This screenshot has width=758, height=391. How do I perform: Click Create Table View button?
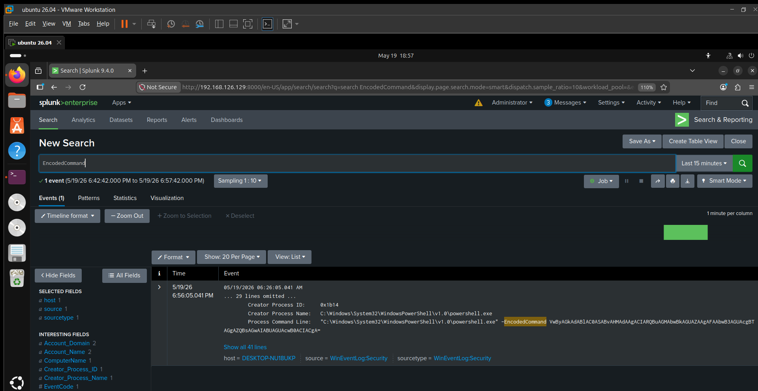tap(693, 141)
